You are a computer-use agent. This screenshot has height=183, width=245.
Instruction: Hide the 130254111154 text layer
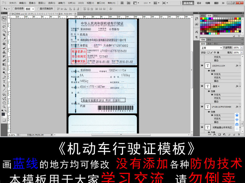(202, 66)
